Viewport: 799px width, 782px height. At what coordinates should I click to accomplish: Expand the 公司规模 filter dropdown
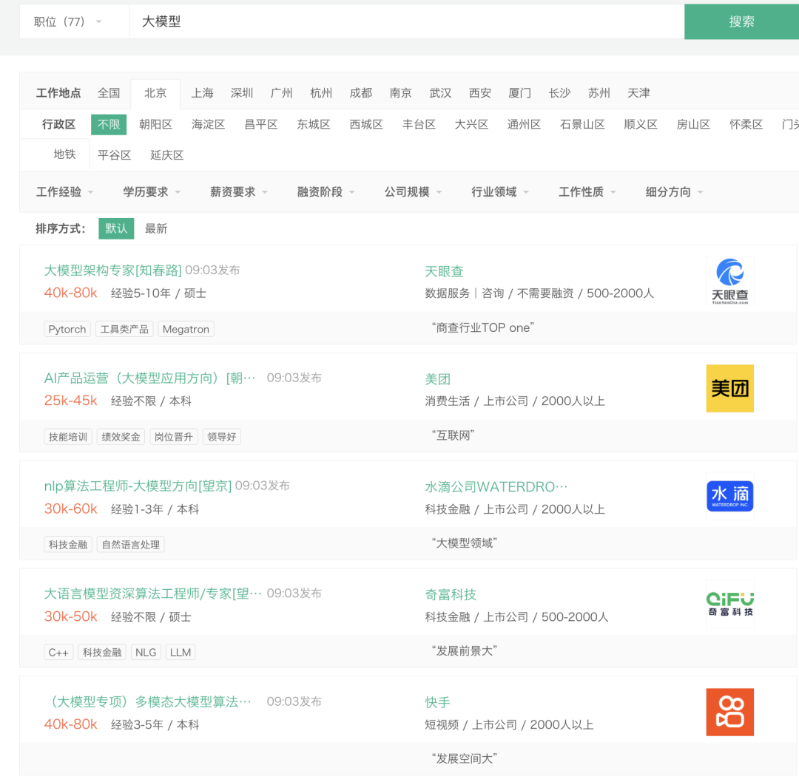pyautogui.click(x=414, y=192)
